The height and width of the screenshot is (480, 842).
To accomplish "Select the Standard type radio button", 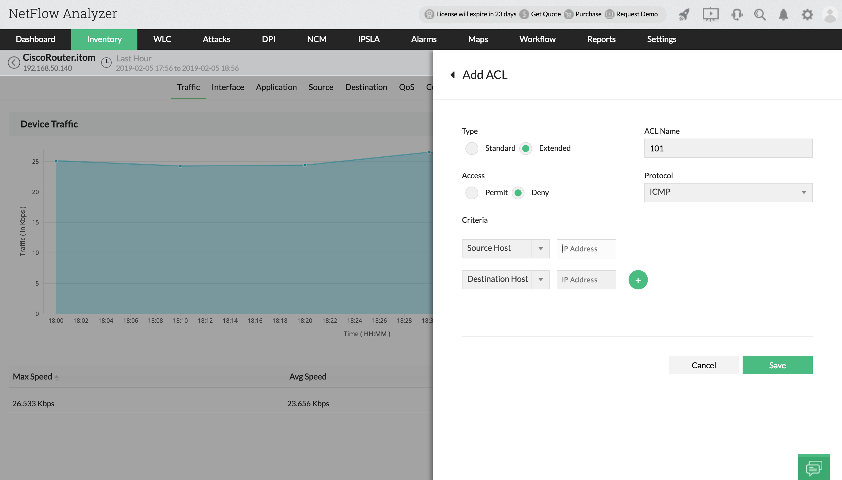I will click(472, 148).
